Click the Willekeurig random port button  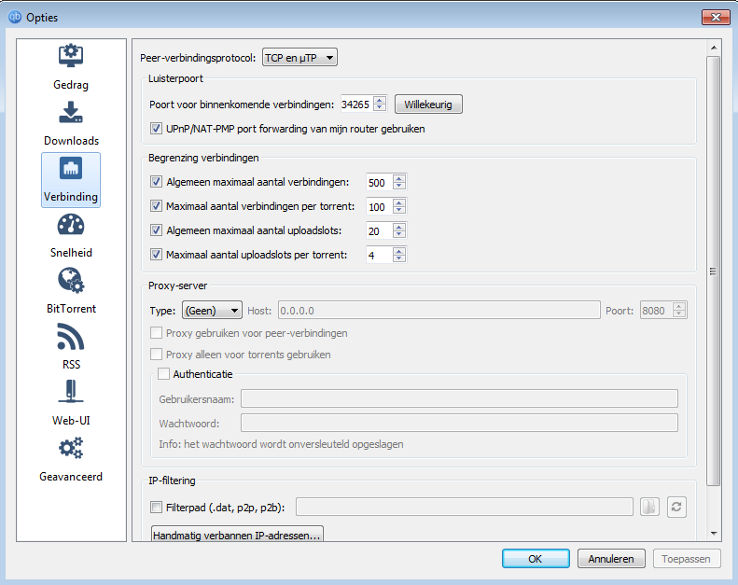[x=428, y=104]
